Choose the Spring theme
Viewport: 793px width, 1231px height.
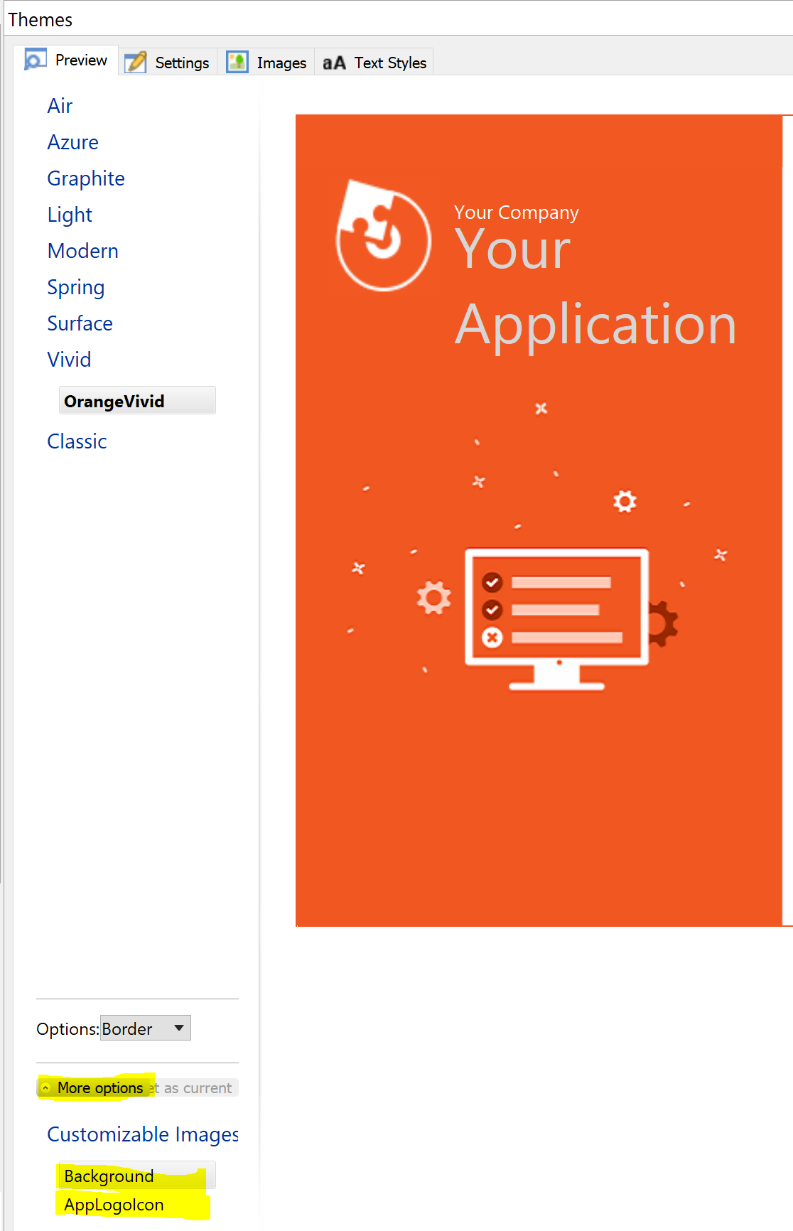click(75, 287)
